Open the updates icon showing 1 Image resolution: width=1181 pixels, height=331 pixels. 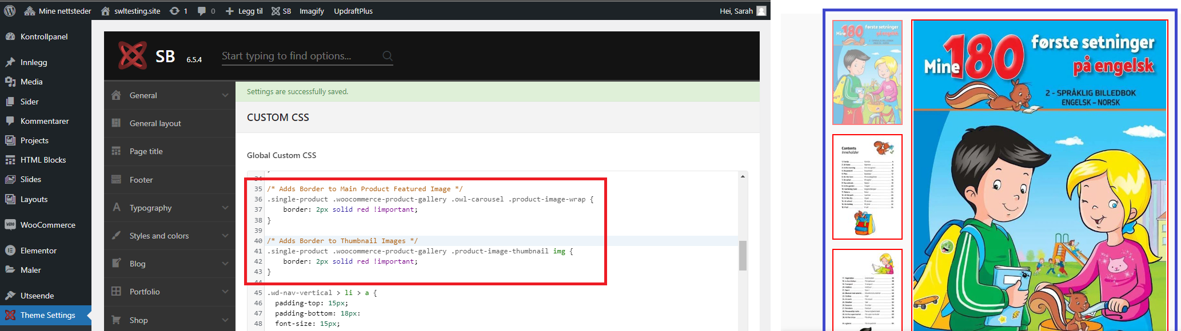[x=174, y=11]
